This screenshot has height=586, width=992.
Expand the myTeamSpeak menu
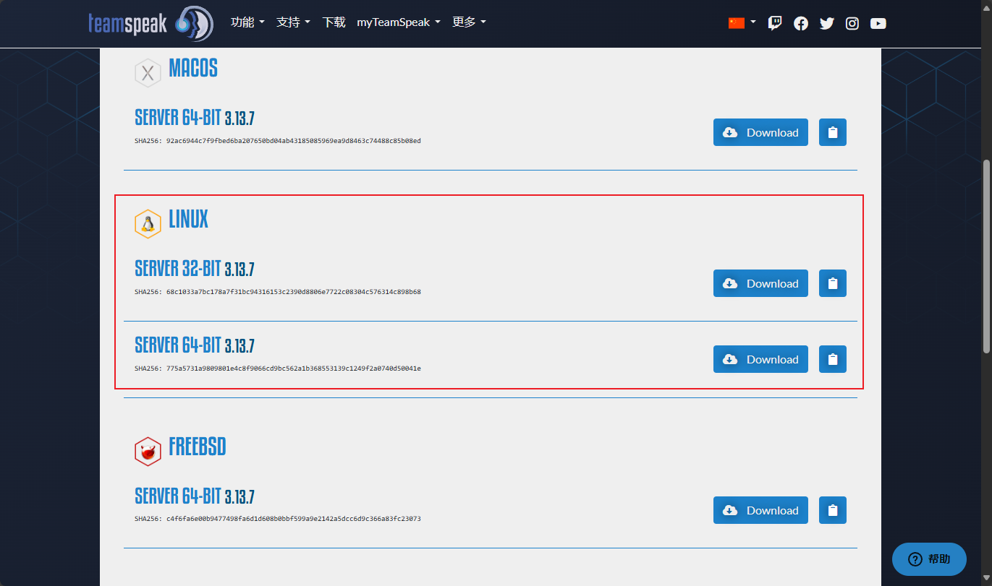[x=399, y=22]
